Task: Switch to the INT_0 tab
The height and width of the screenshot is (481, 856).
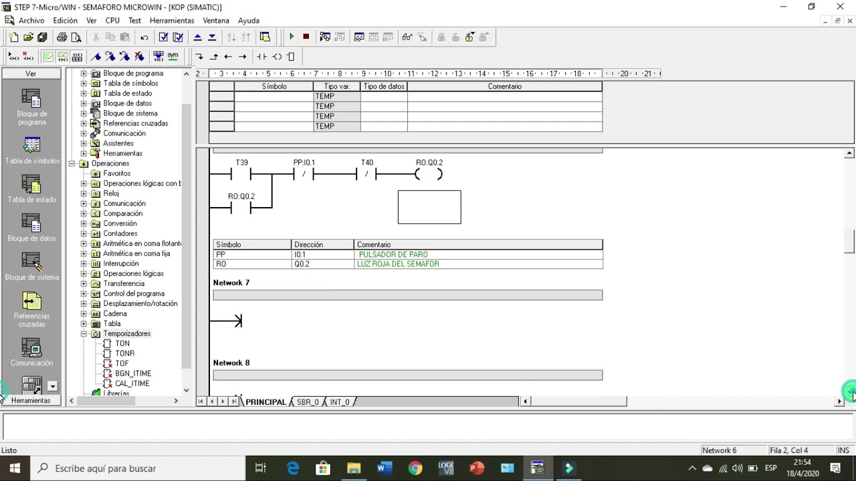Action: 340,402
